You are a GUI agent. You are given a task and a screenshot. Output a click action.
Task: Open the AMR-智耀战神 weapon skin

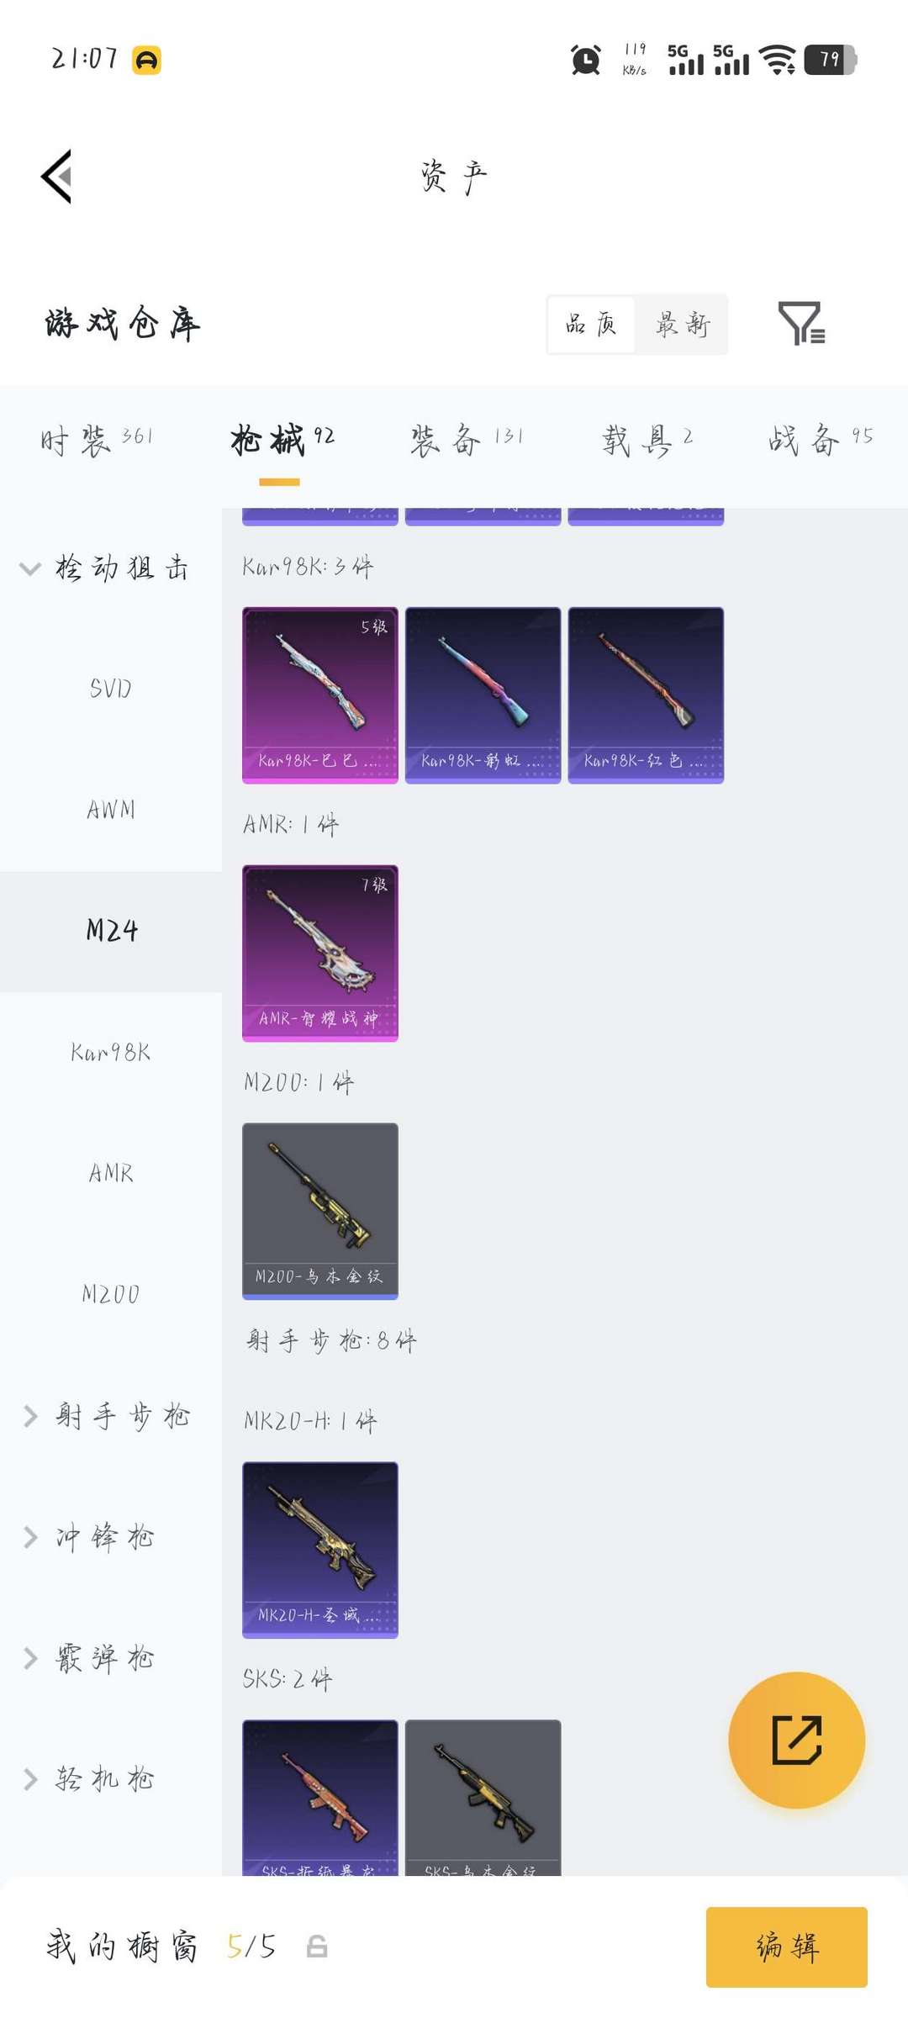click(x=319, y=954)
